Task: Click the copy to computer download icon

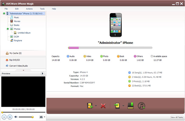Action: [131, 106]
